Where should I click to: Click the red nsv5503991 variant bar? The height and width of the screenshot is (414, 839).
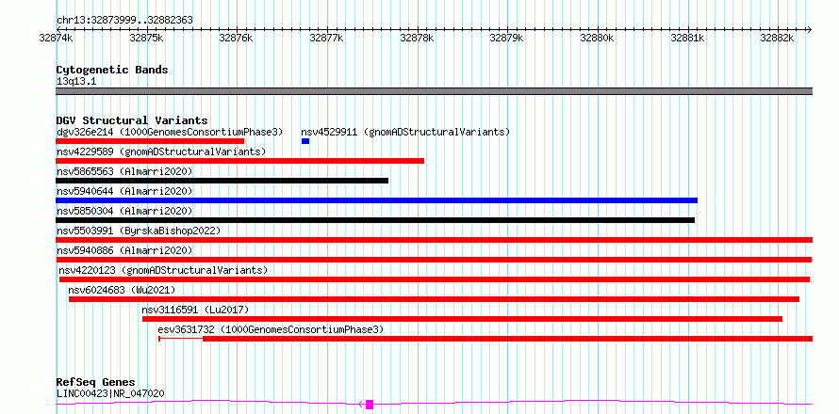point(434,240)
